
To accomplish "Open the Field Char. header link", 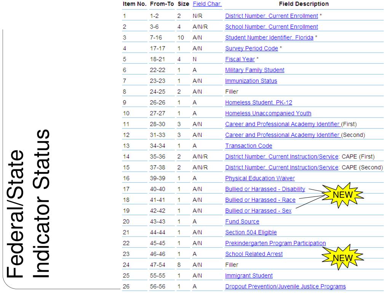I will point(207,4).
